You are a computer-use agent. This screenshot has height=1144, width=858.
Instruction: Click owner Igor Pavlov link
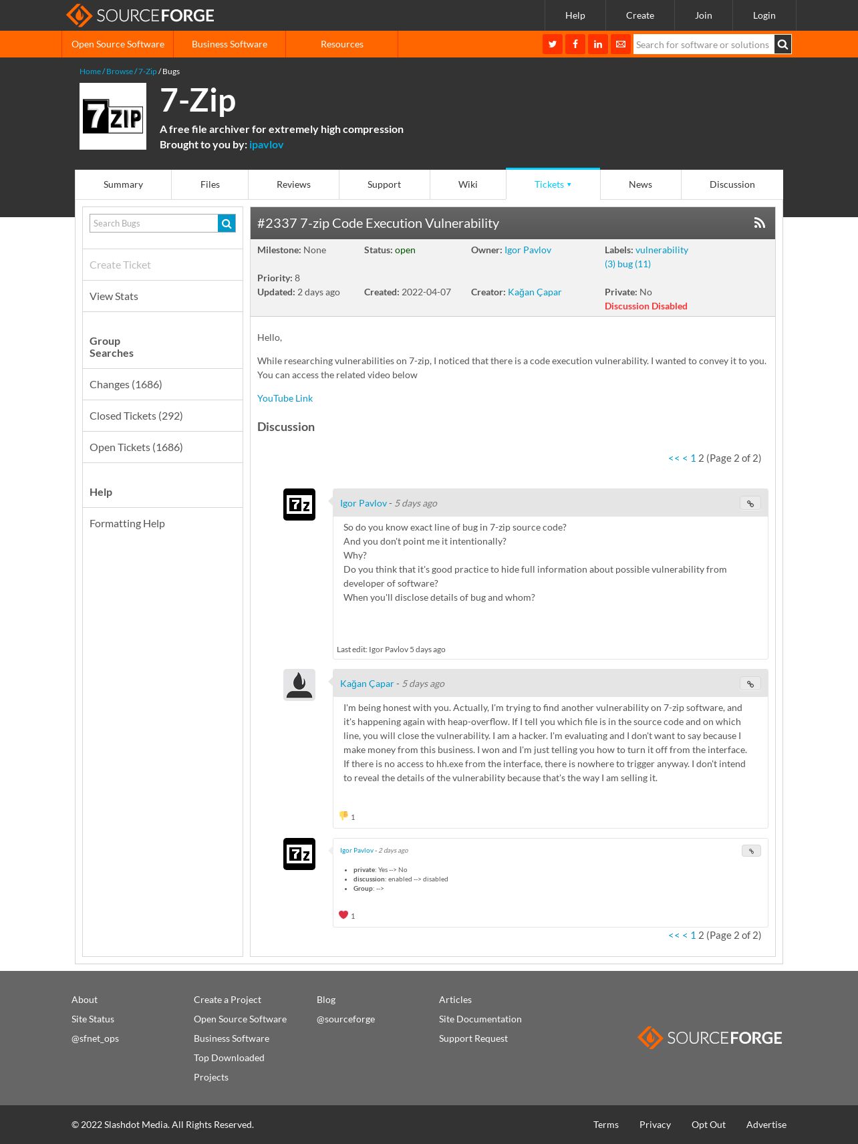528,250
